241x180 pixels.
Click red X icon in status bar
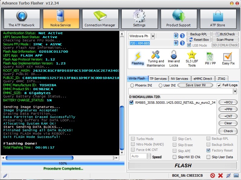coord(220,175)
